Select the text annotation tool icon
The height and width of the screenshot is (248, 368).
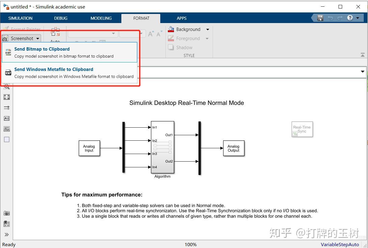(x=7, y=118)
